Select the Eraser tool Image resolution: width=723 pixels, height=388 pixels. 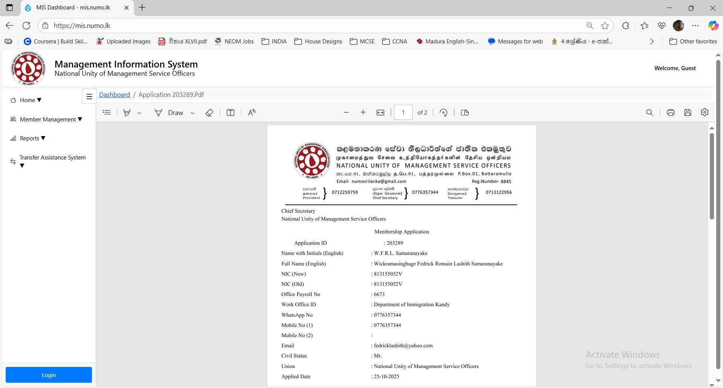coord(210,112)
